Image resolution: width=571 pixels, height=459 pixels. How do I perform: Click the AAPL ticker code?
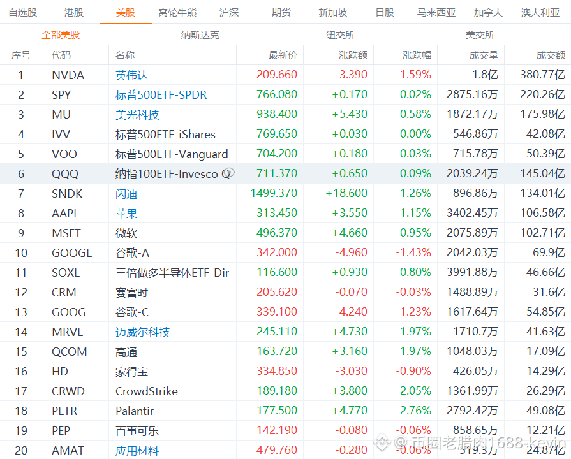point(66,214)
